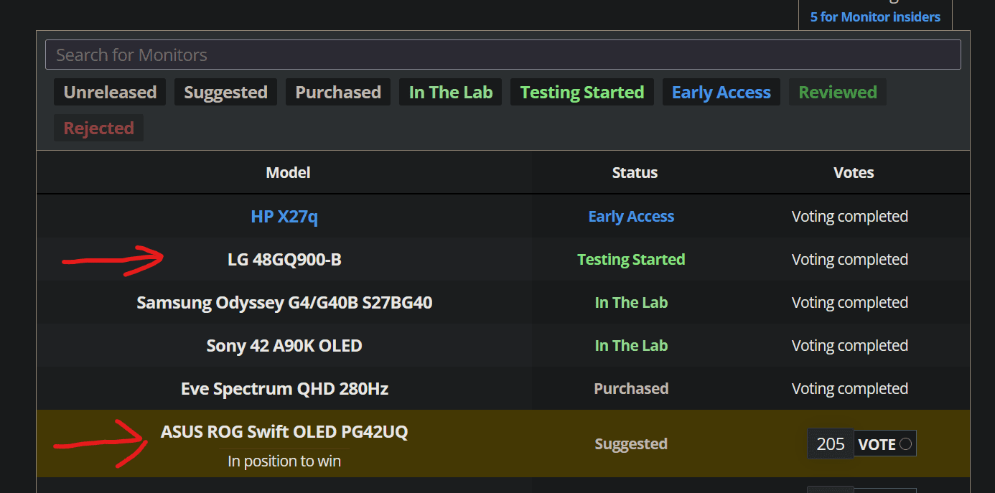Toggle the Testing Started filter

pos(582,92)
